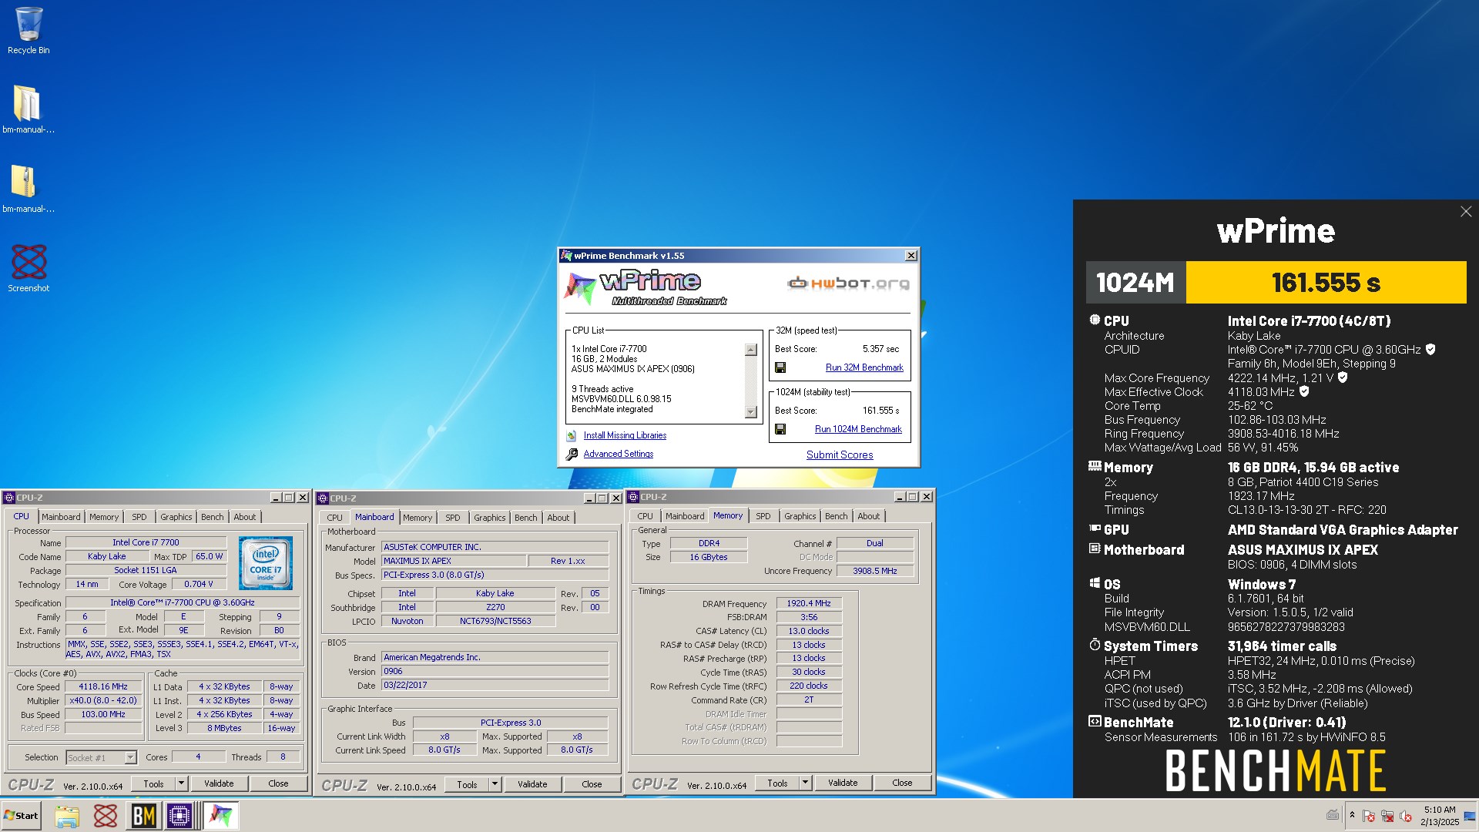Show hidden system tray icons
1479x832 pixels.
(x=1352, y=815)
